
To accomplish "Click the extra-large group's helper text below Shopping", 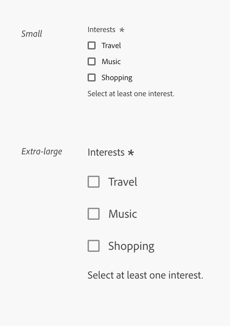I will click(145, 275).
